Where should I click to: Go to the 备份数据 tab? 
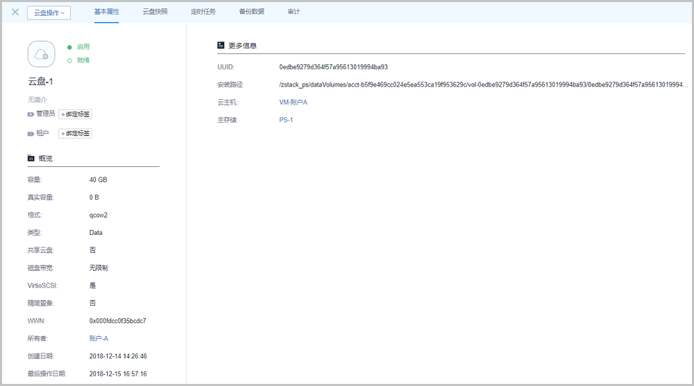coord(251,12)
